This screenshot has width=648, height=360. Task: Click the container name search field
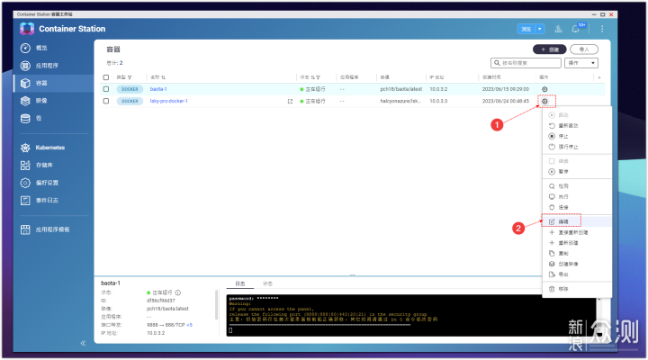click(522, 63)
